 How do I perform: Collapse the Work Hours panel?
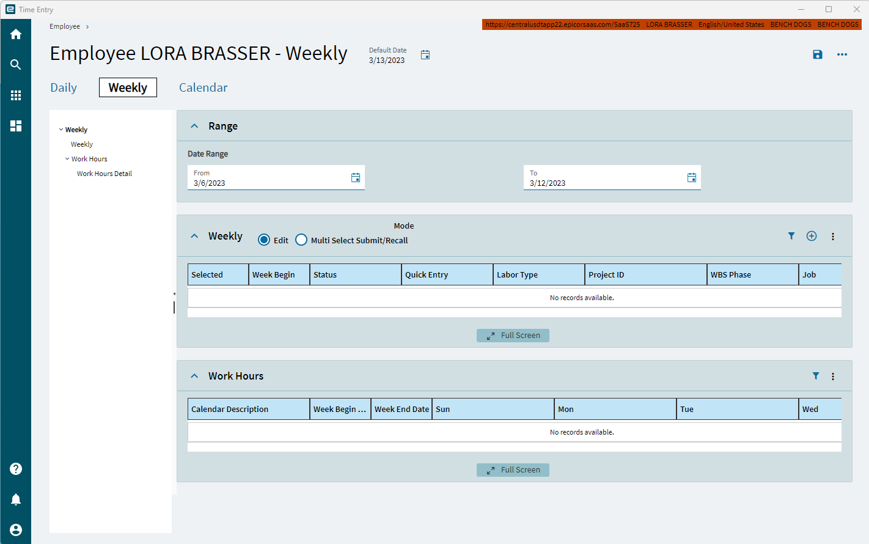(194, 376)
